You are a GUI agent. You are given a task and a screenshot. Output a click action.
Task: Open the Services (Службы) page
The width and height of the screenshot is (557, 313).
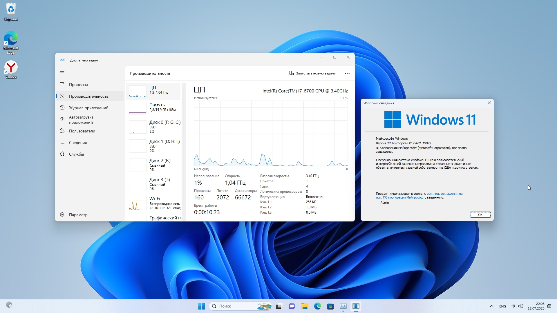point(76,154)
